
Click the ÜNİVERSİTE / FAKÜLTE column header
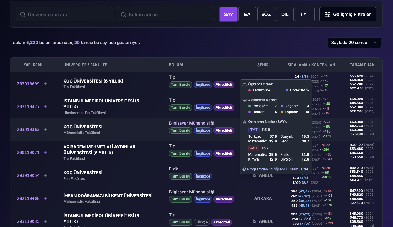(x=85, y=65)
